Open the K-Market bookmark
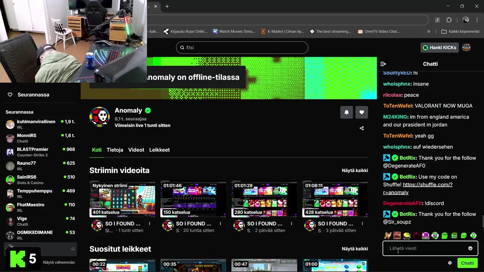 coord(282,31)
